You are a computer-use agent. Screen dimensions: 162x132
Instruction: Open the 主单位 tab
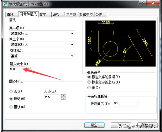click(x=71, y=15)
